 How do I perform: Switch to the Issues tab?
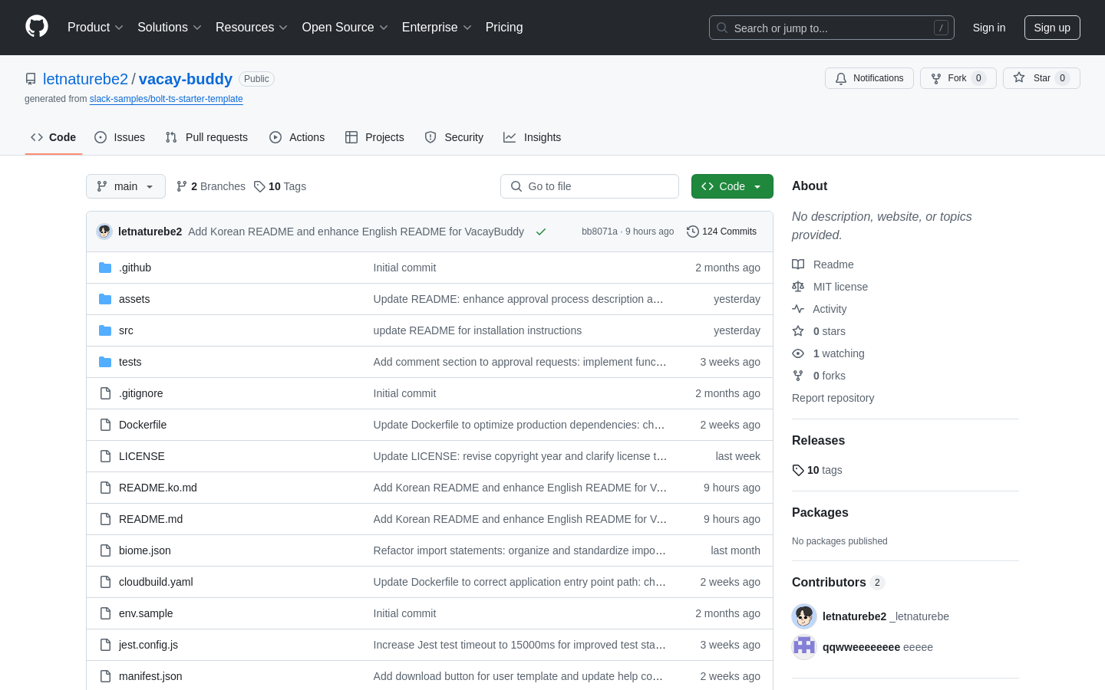(x=120, y=137)
